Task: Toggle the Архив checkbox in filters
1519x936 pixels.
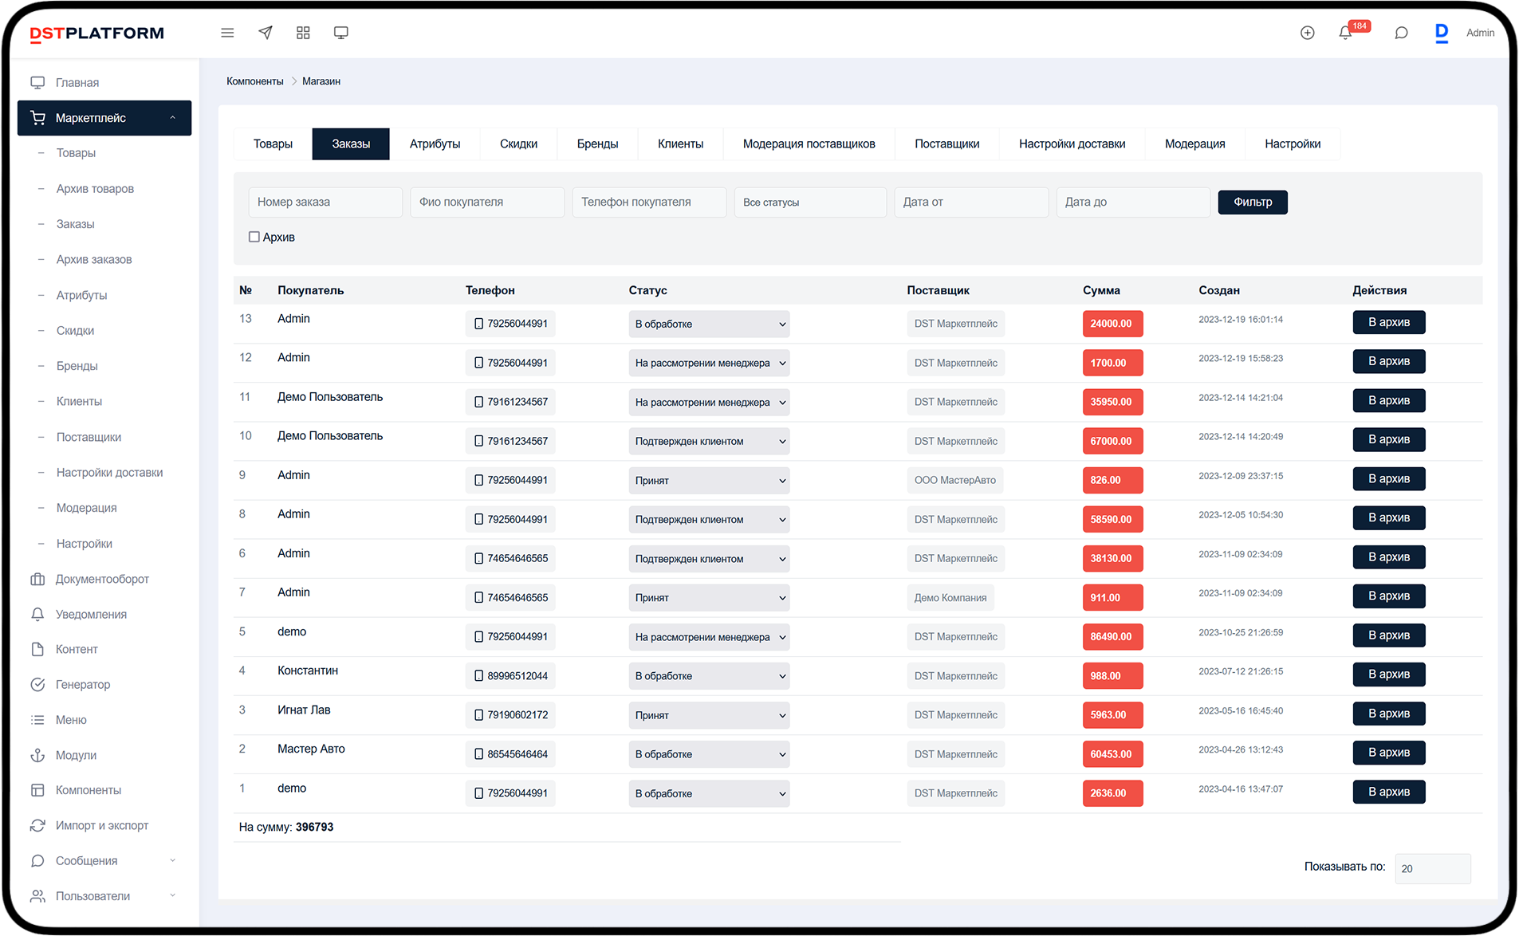Action: click(254, 237)
